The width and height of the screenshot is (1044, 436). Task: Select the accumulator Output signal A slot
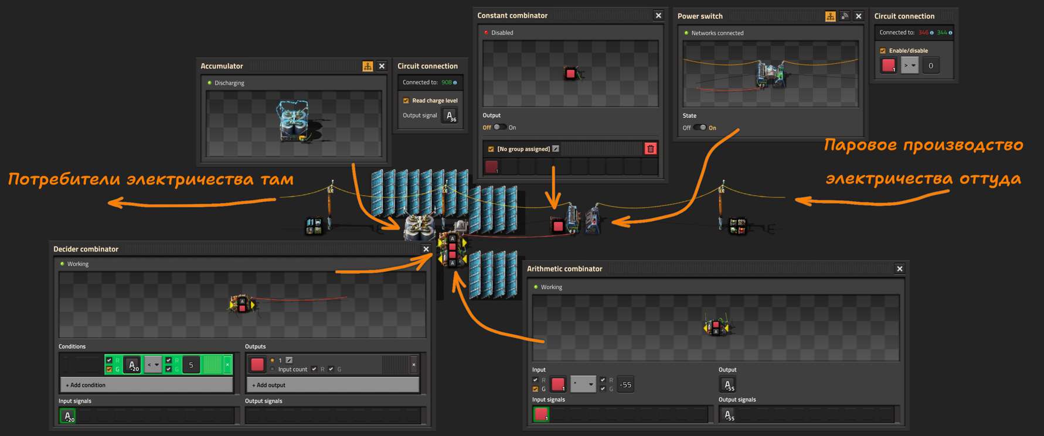[x=450, y=116]
